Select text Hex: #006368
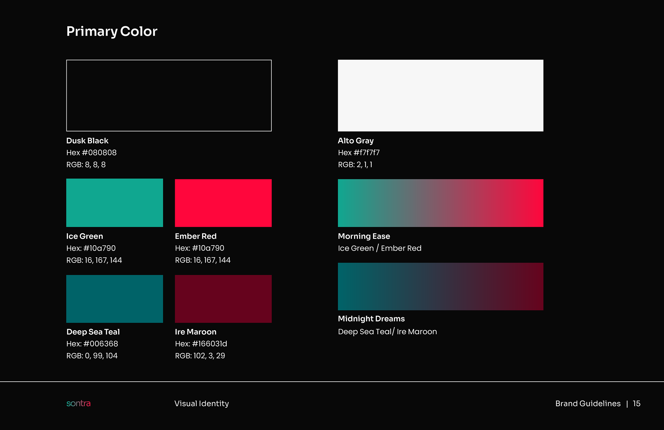This screenshot has height=430, width=664. 92,344
